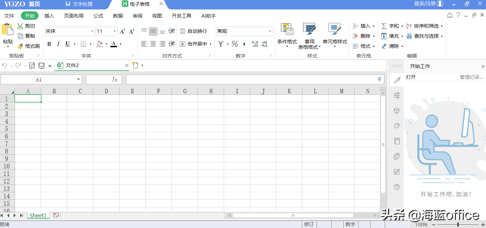Click 管理记录 link in side panel
The width and height of the screenshot is (486, 228).
pos(471,77)
